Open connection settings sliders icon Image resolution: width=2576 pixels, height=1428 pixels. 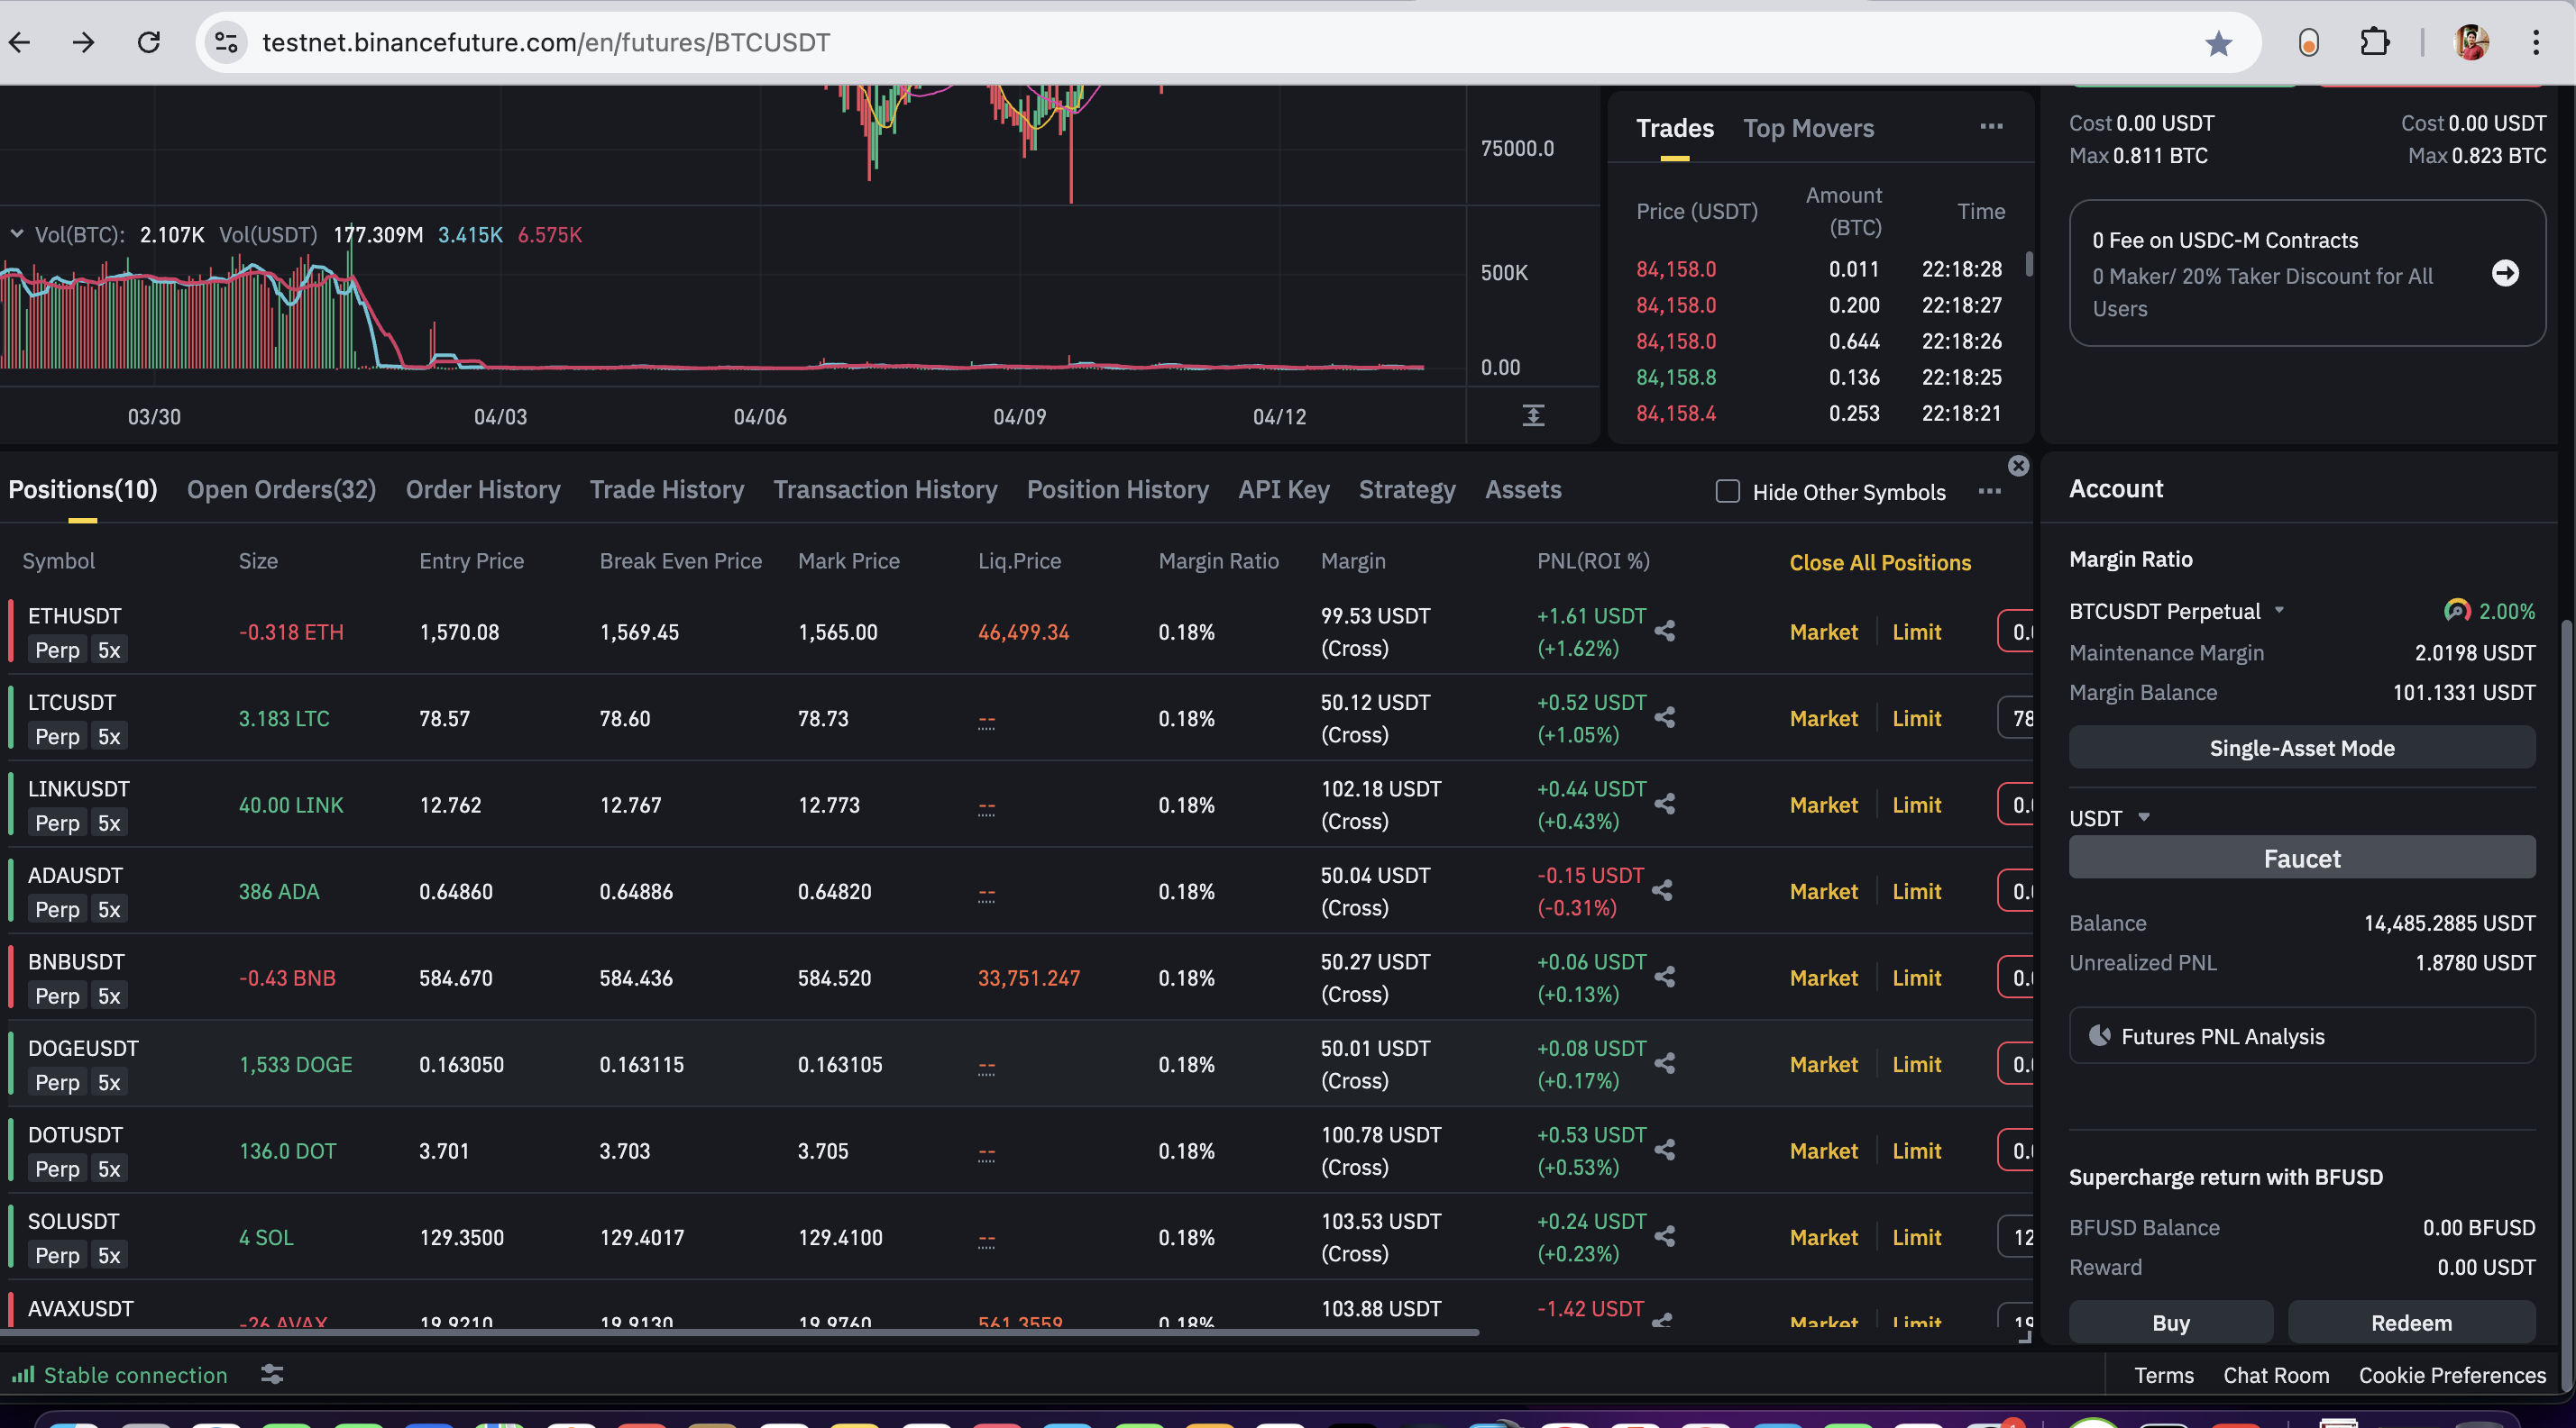point(272,1375)
